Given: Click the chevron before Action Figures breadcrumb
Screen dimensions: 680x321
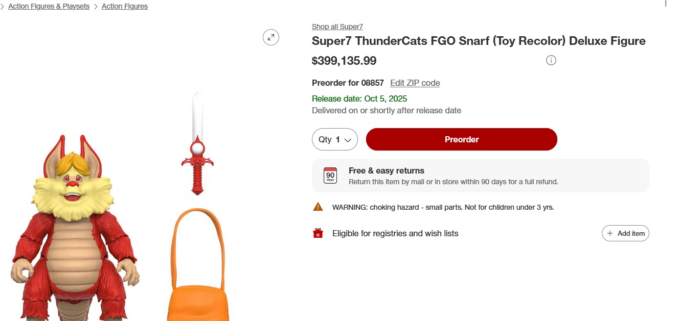Looking at the screenshot, I should pos(96,7).
